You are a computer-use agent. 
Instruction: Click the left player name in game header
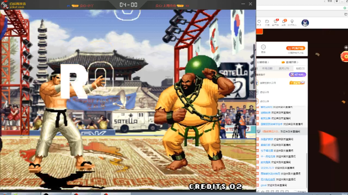87,6
